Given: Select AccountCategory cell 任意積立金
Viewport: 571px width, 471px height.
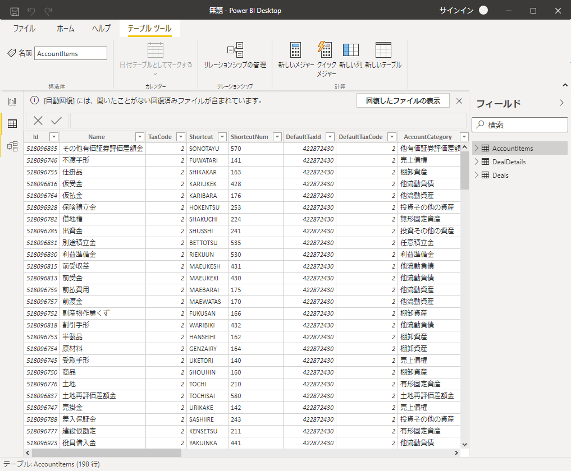Looking at the screenshot, I should click(x=429, y=243).
